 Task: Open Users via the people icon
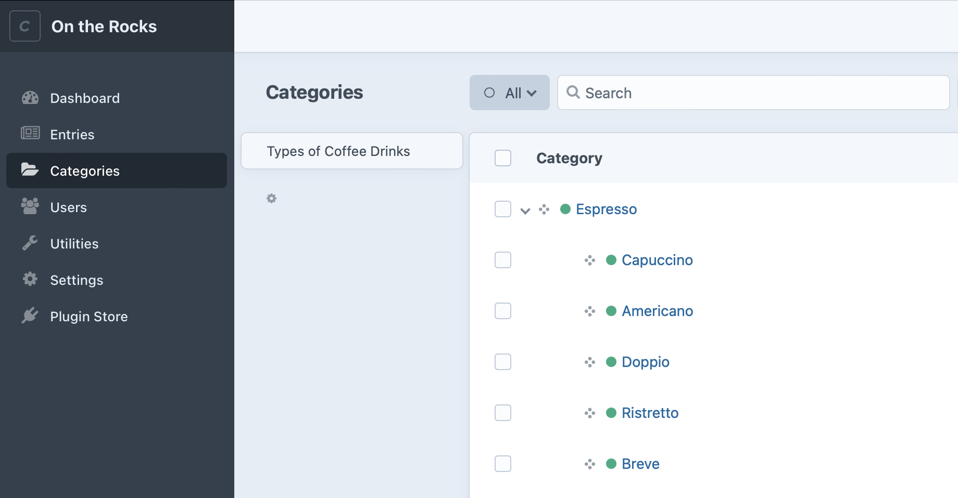(30, 207)
